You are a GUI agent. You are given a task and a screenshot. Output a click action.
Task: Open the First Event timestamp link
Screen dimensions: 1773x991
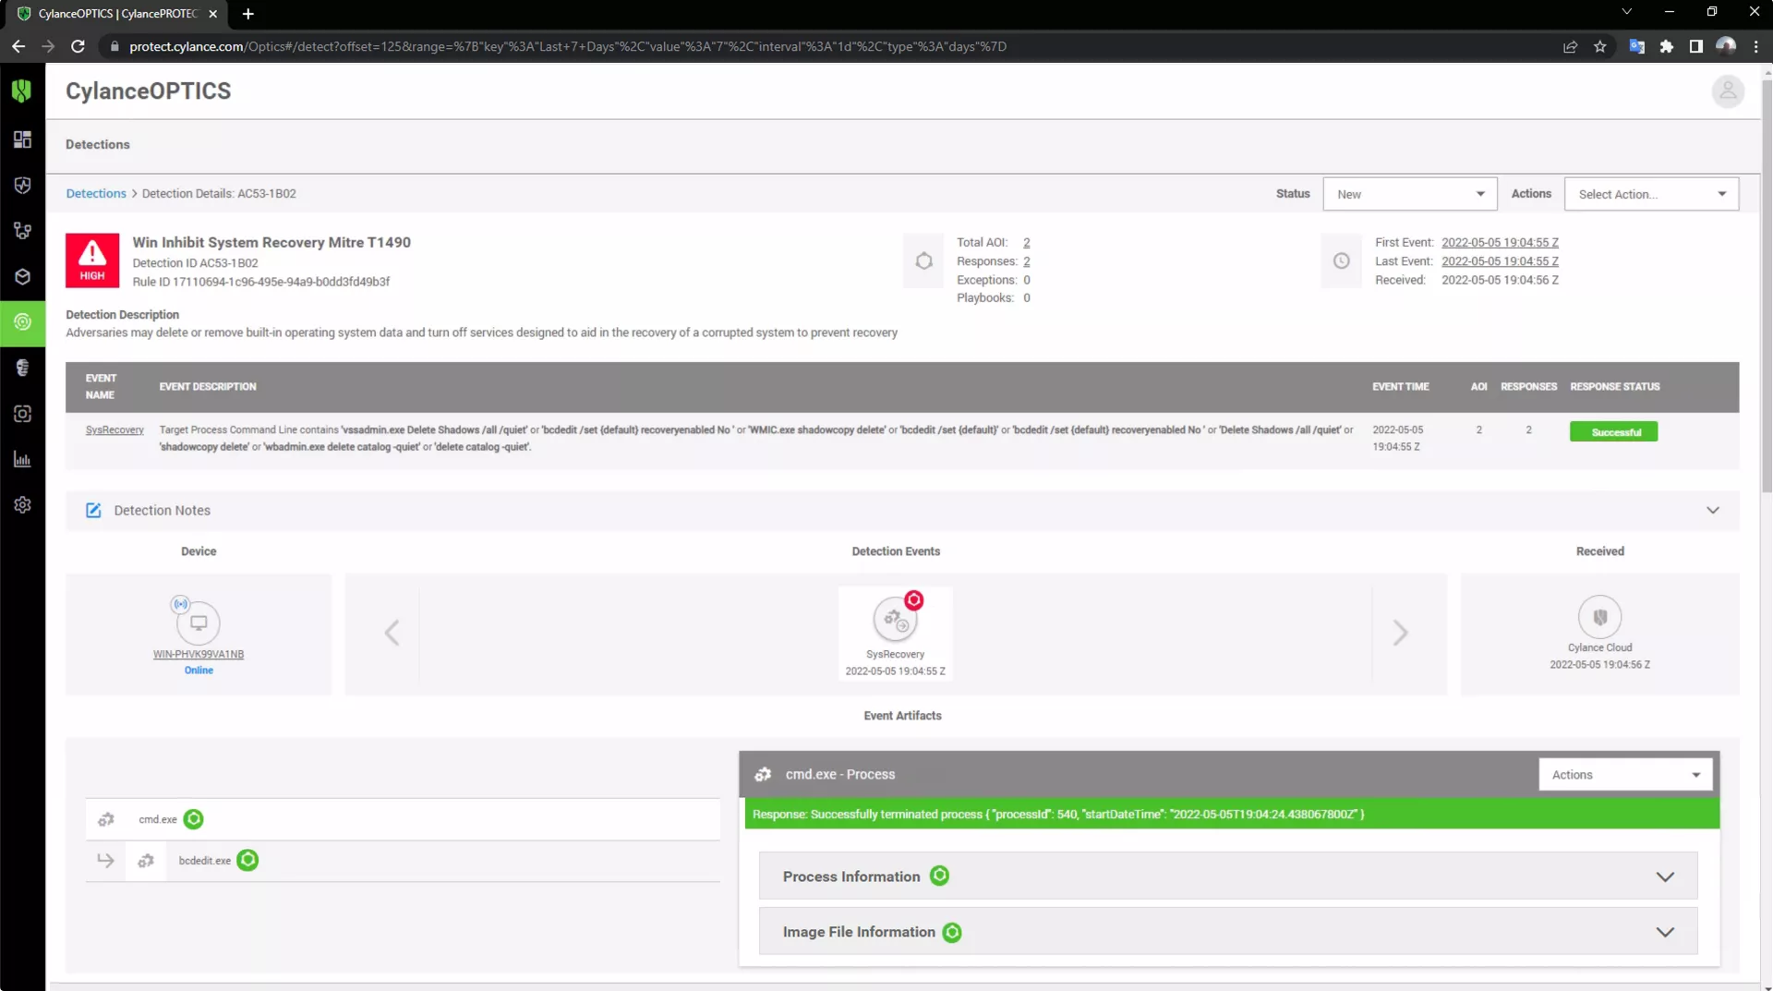pyautogui.click(x=1500, y=243)
